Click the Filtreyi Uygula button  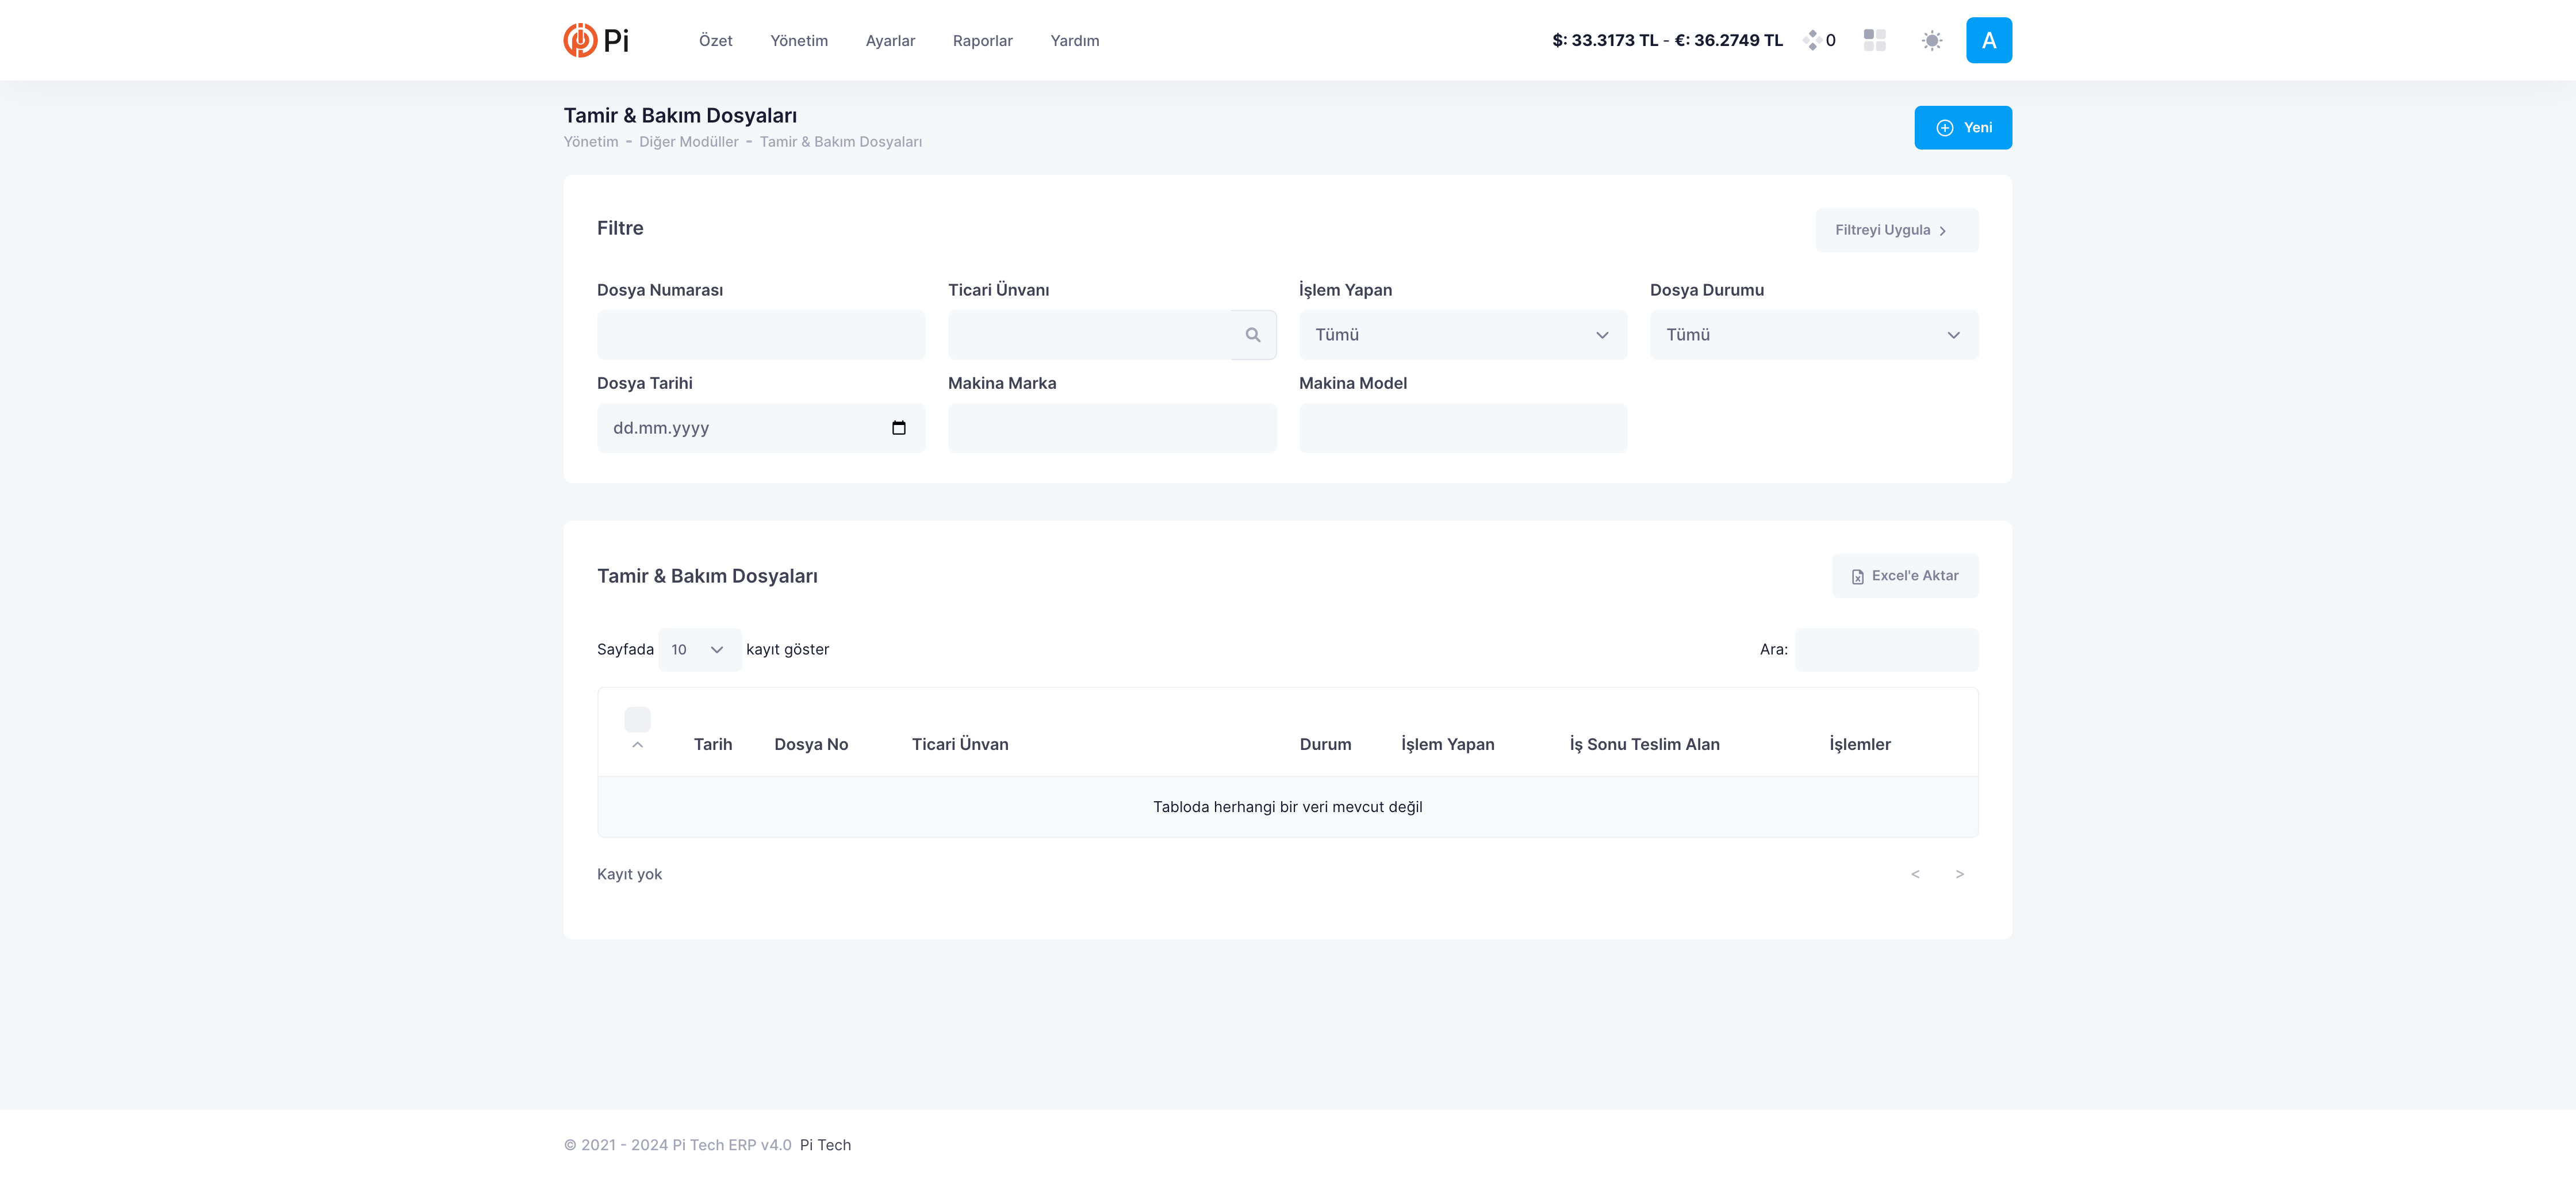pyautogui.click(x=1895, y=230)
